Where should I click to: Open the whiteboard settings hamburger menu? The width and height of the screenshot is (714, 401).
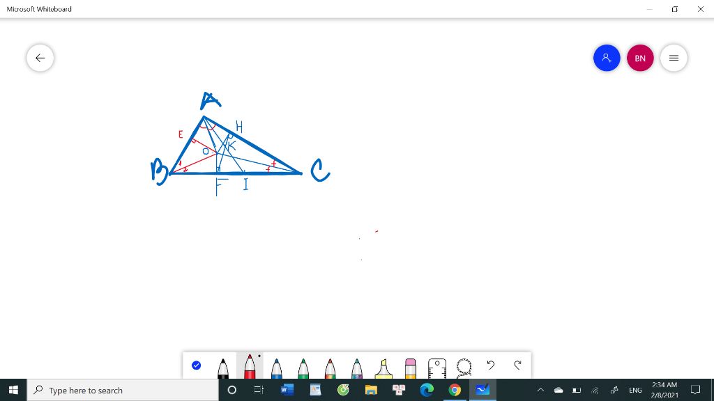tap(674, 58)
